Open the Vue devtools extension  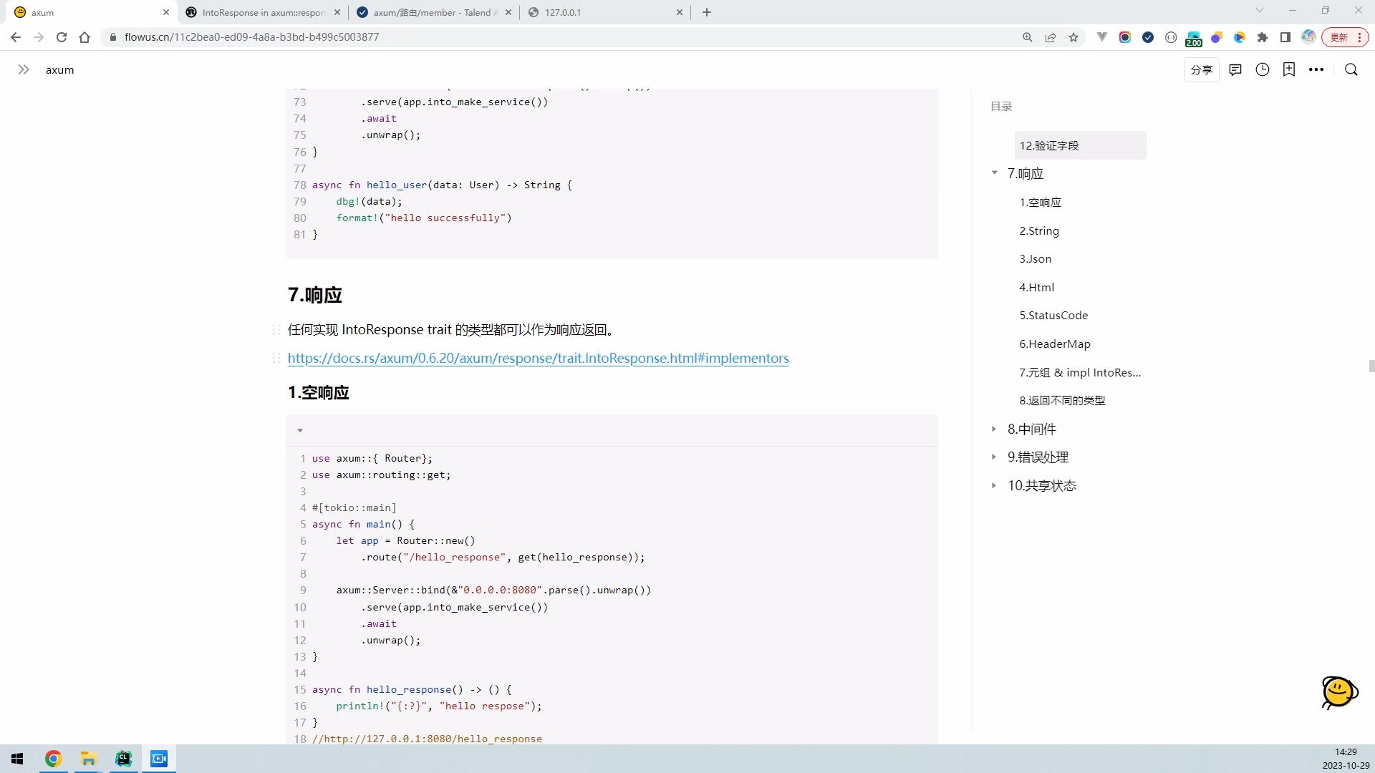[x=1102, y=37]
